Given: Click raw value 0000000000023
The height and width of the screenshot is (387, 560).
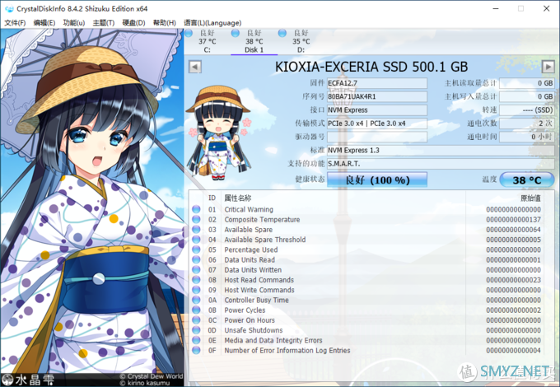Looking at the screenshot, I should tap(514, 280).
